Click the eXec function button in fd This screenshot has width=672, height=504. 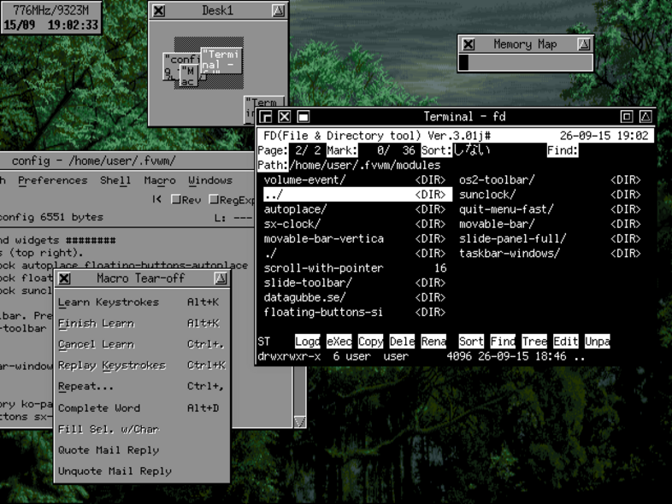[x=339, y=342]
